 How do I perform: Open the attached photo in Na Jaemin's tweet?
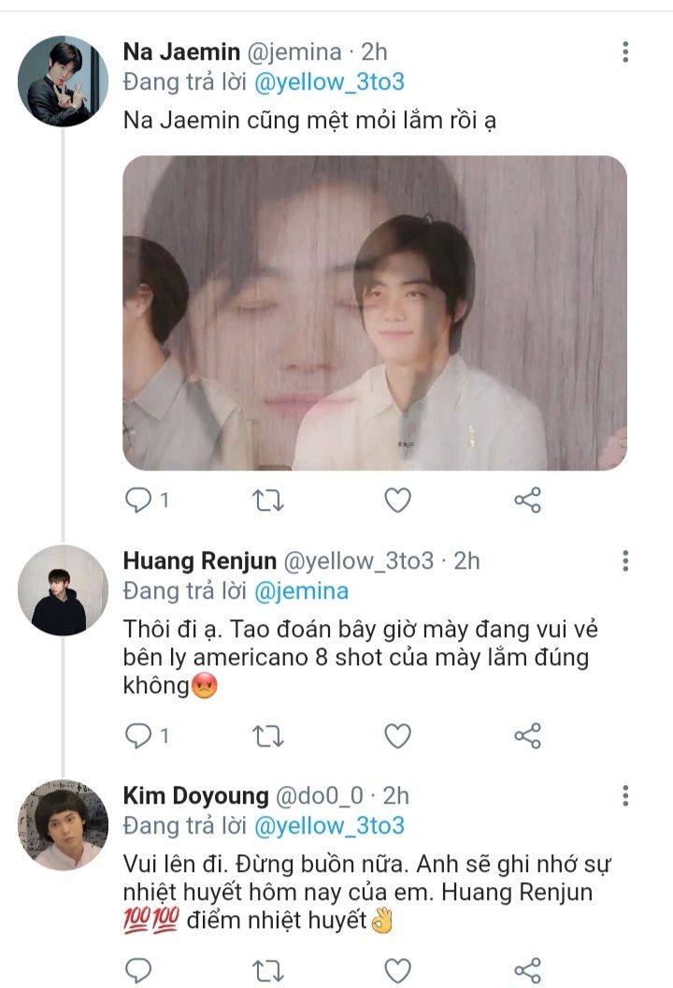click(x=375, y=312)
